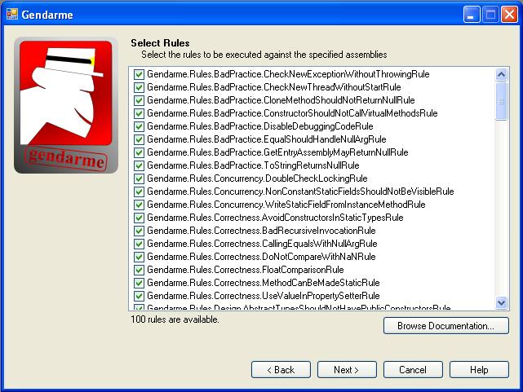523x392 pixels.
Task: Toggle the FloatComparisonRule checkbox
Action: pos(139,270)
